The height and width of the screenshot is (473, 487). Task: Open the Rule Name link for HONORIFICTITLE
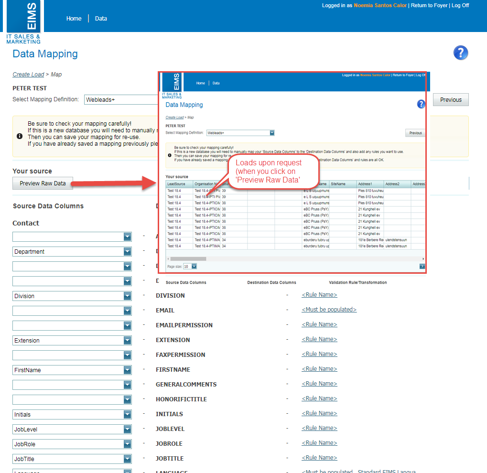click(x=319, y=398)
